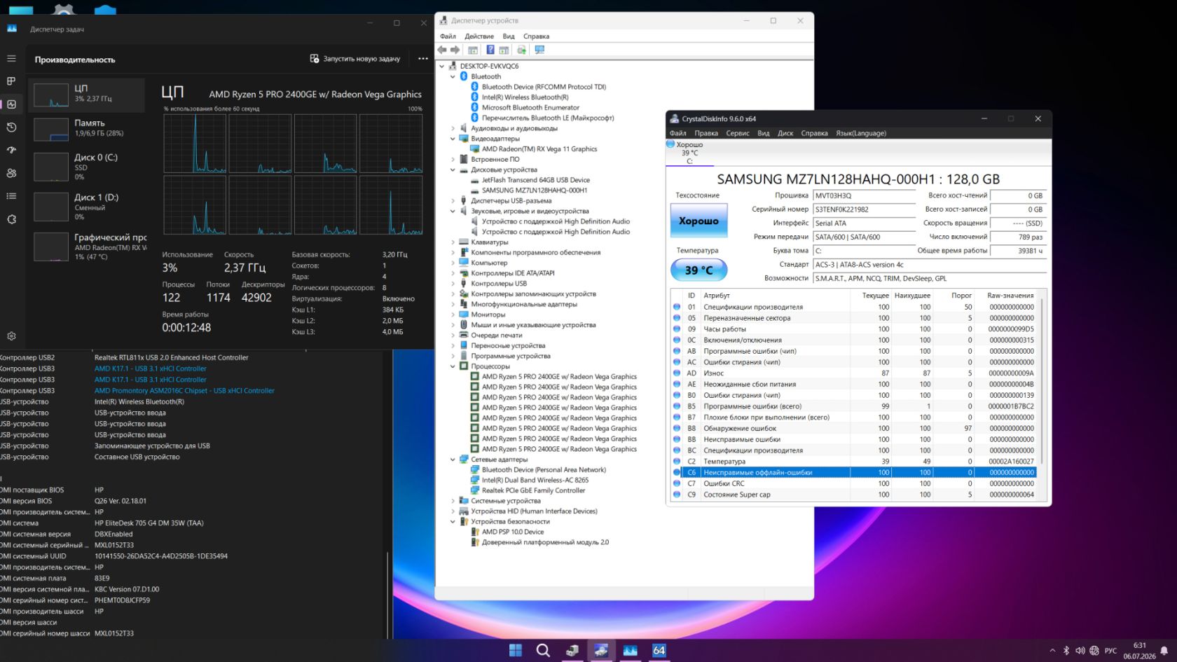1177x662 pixels.
Task: Open Task Manager hamburger navigation menu
Action: pyautogui.click(x=11, y=58)
